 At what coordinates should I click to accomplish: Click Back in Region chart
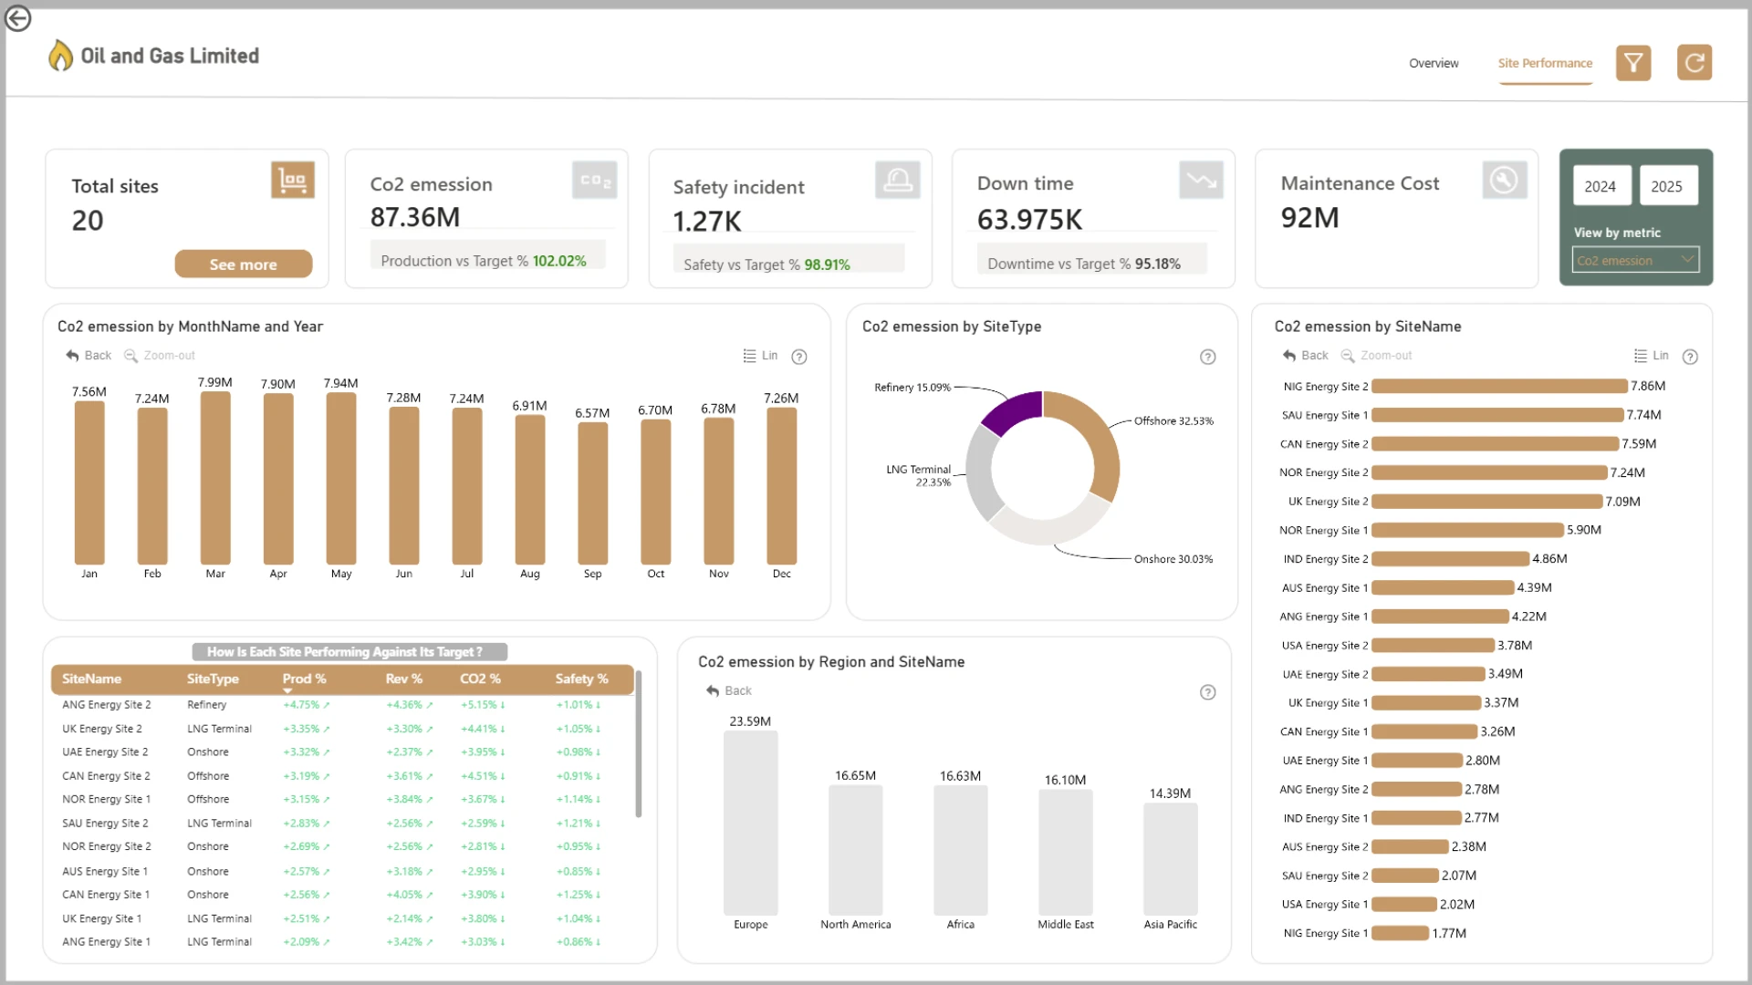728,691
